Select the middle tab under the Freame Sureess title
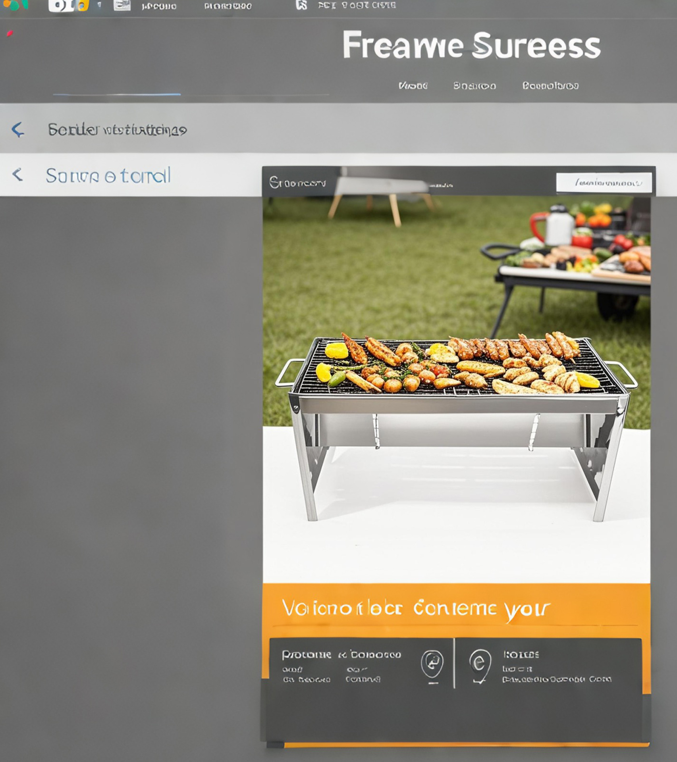This screenshot has height=762, width=677. [474, 86]
